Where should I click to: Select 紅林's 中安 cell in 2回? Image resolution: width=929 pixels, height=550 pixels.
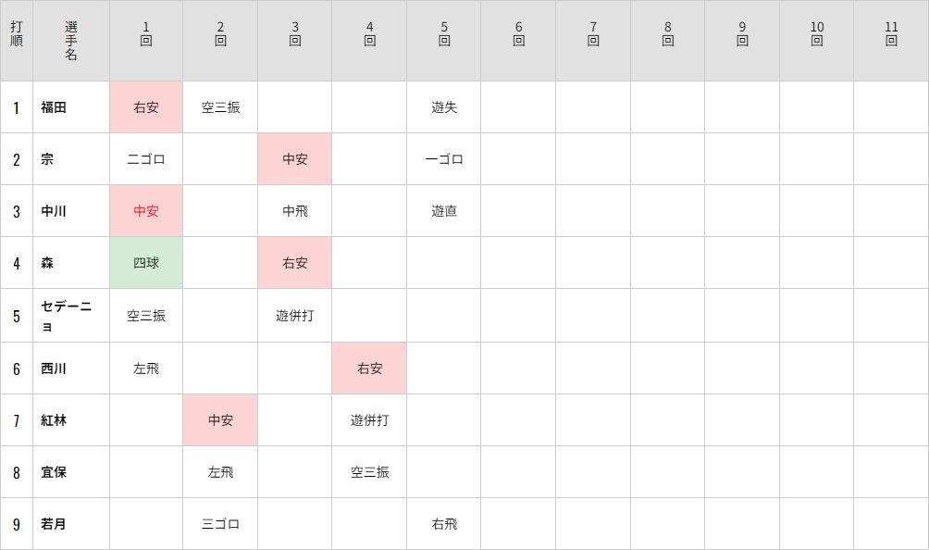[220, 420]
